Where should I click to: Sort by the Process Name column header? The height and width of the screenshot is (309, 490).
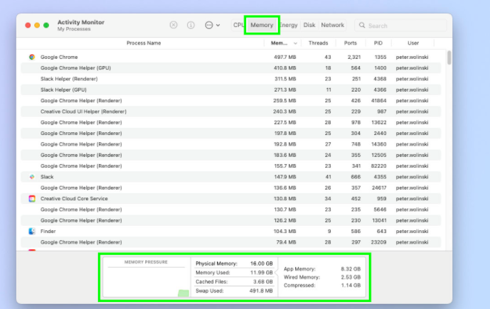pyautogui.click(x=144, y=43)
